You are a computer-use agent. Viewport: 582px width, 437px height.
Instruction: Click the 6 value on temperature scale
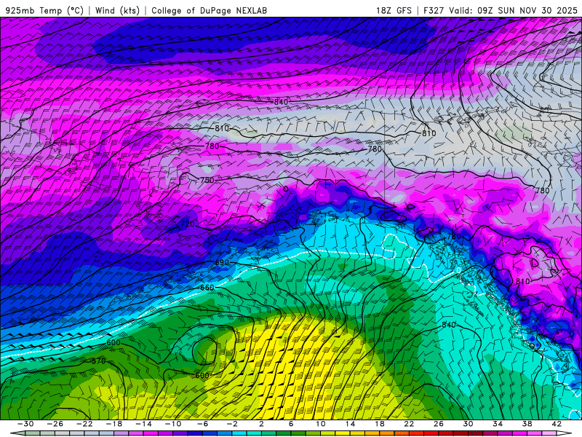pyautogui.click(x=291, y=424)
